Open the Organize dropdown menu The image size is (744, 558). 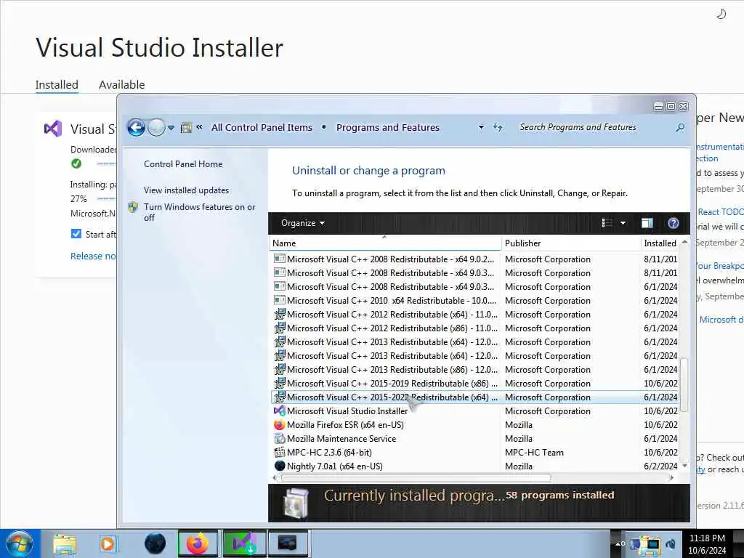[303, 223]
